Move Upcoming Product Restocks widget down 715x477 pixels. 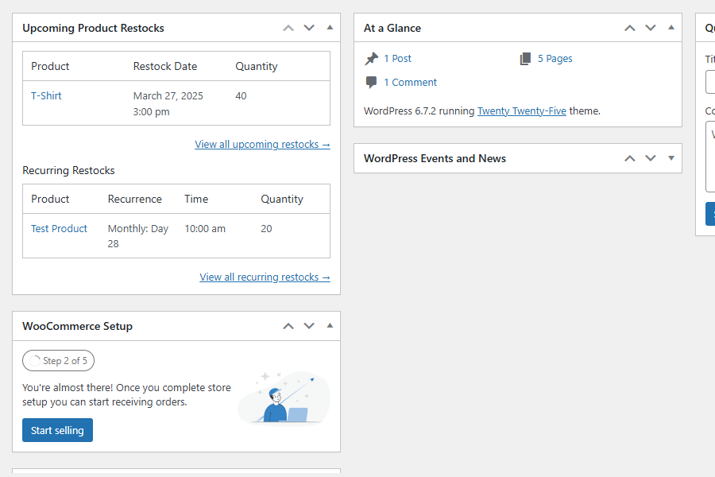pos(309,28)
